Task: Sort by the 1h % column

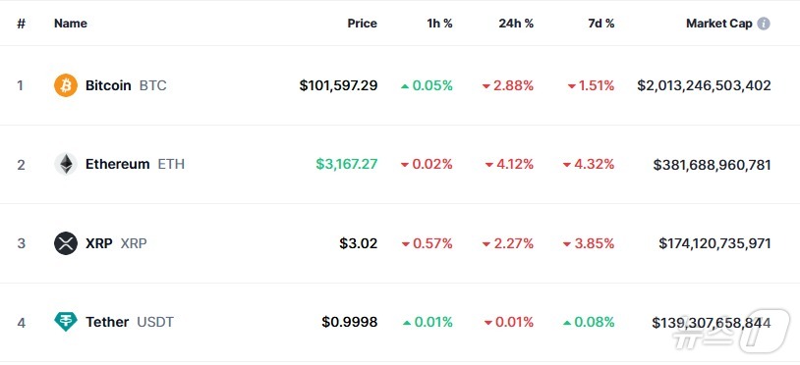Action: 439,24
